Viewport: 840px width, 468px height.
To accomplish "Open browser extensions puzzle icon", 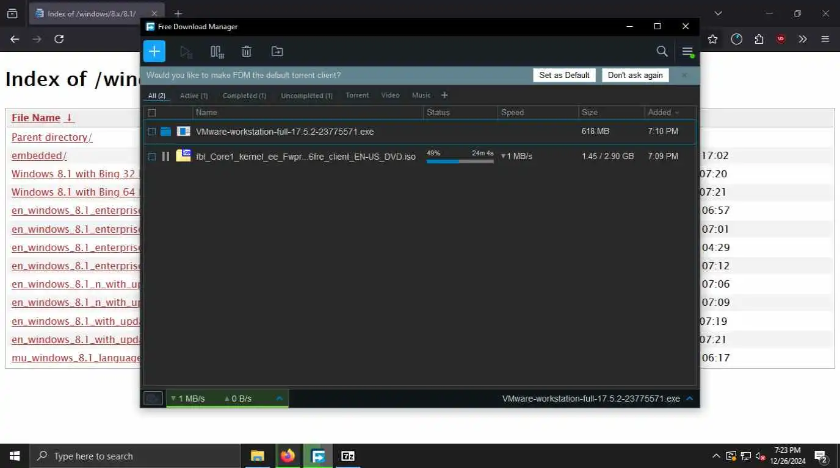I will (x=759, y=39).
